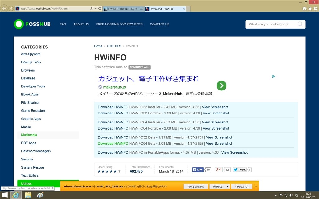Screen dimensions: 319x199
Task: Go to Home in the breadcrumb
Action: tap(98, 46)
